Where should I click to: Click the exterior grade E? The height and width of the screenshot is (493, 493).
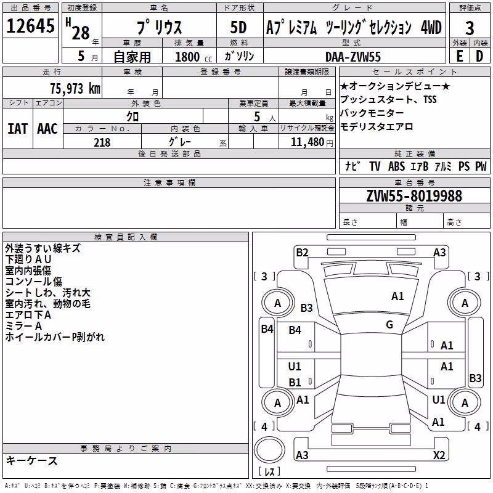coord(460,56)
